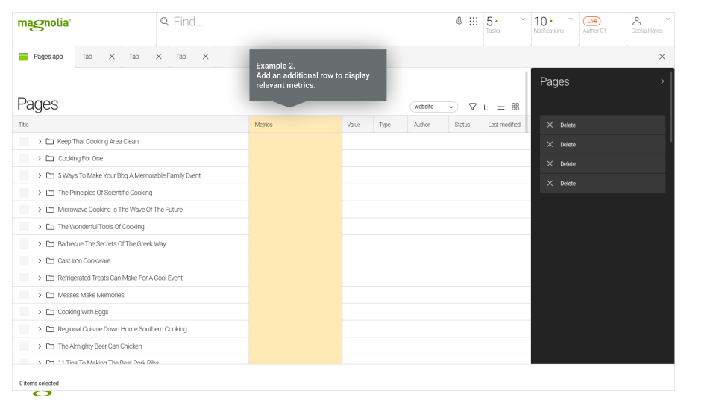Select checkbox beside Cast Iron Cookware

coord(25,261)
